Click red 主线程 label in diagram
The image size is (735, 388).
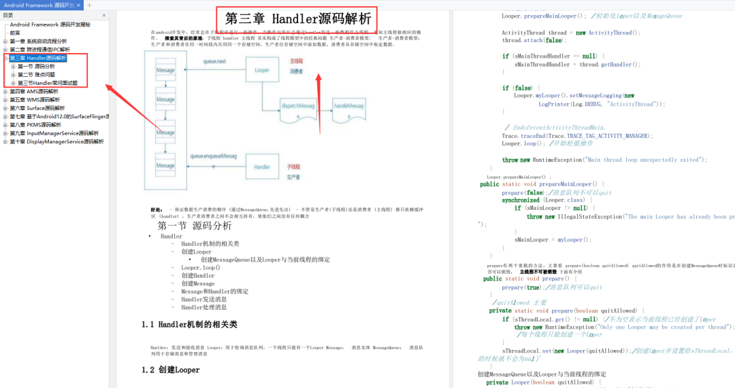296,61
